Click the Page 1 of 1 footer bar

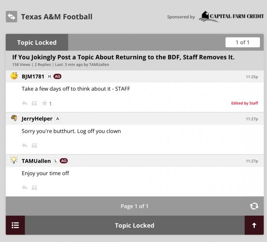click(134, 206)
